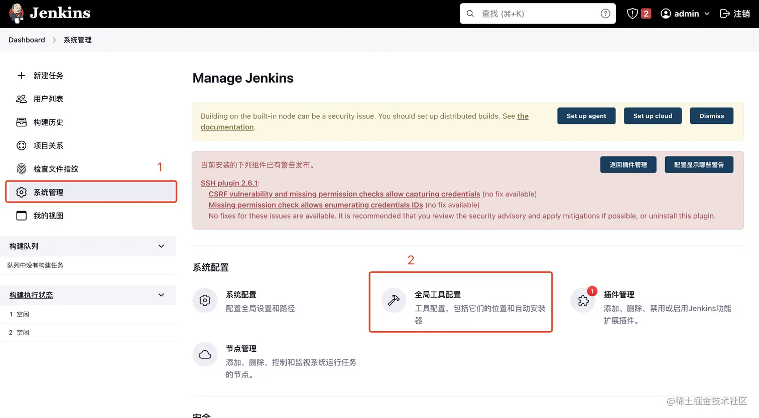This screenshot has height=418, width=759.
Task: Click the gear icon beside 系统配置
Action: (x=205, y=300)
